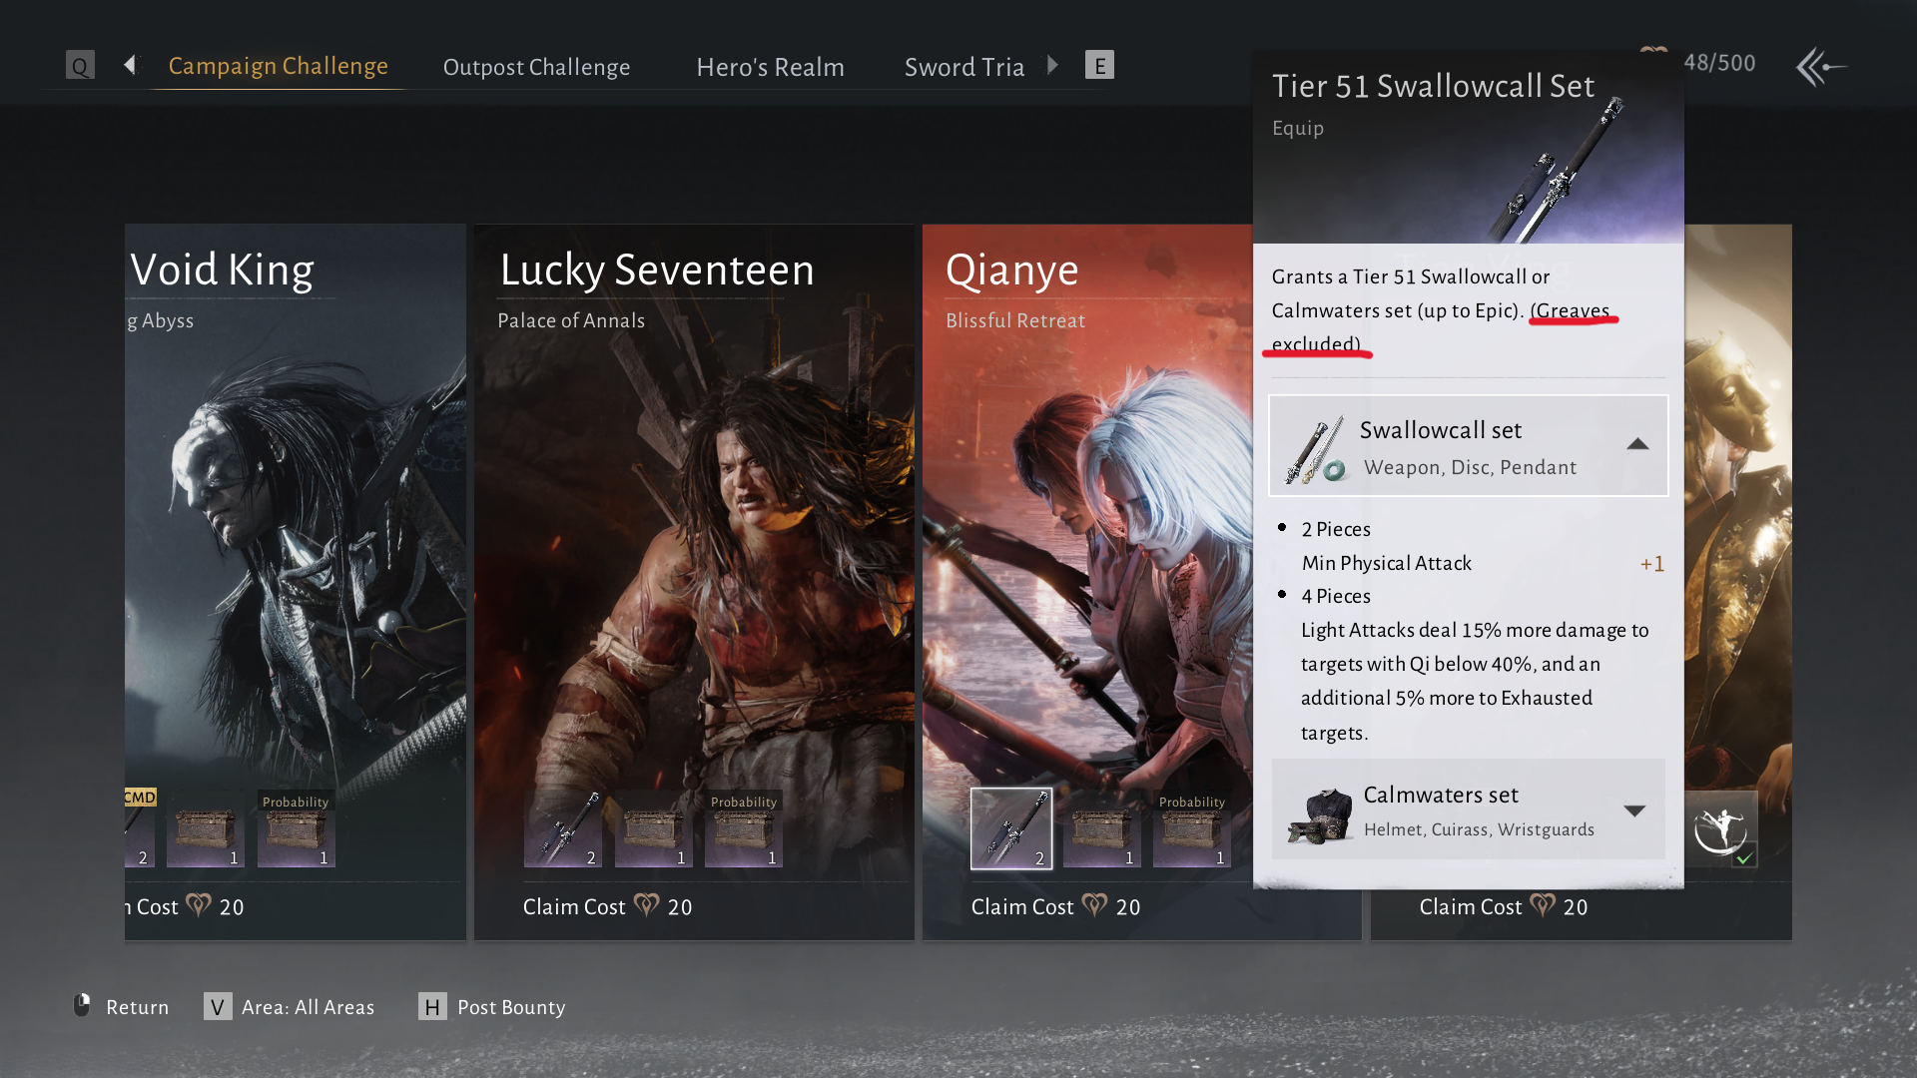Image resolution: width=1917 pixels, height=1078 pixels.
Task: Click the E key next-tab icon
Action: pyautogui.click(x=1099, y=66)
